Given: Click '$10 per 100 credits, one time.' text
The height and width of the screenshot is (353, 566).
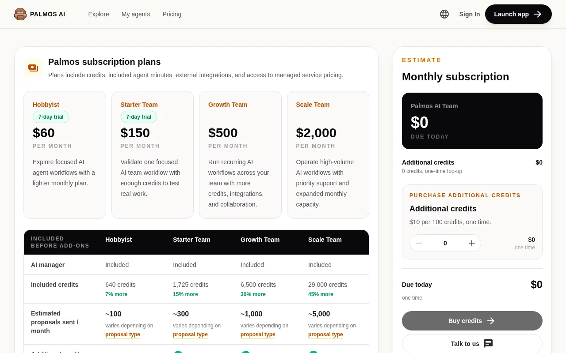Looking at the screenshot, I should (x=450, y=222).
